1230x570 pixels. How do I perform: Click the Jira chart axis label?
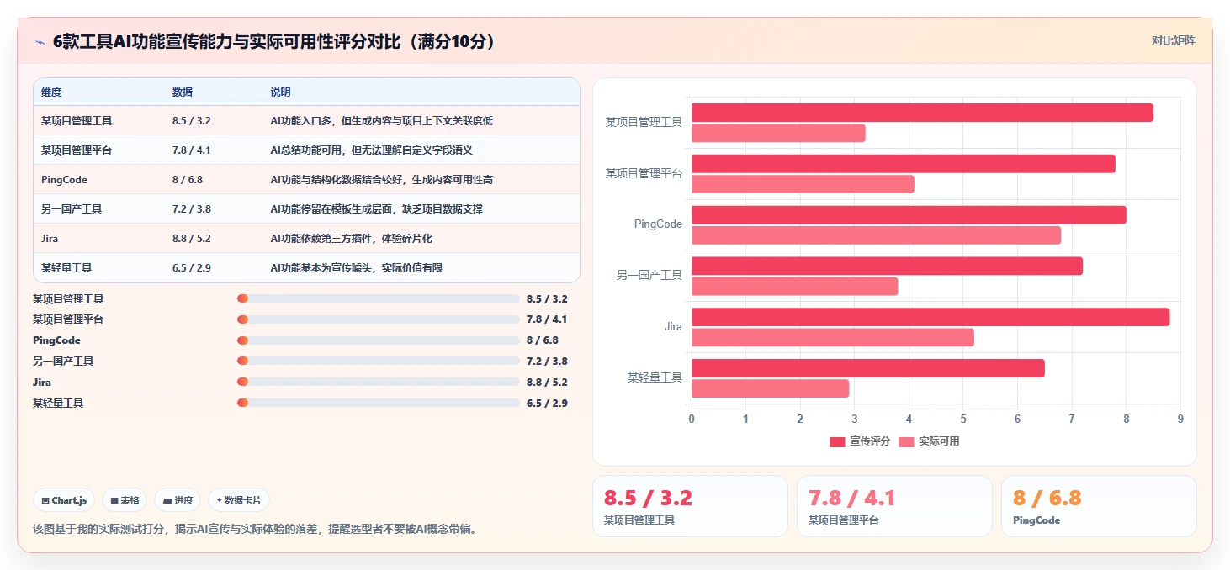click(x=673, y=326)
